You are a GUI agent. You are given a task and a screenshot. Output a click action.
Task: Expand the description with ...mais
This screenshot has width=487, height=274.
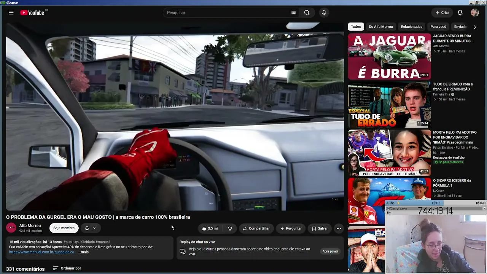pos(83,252)
